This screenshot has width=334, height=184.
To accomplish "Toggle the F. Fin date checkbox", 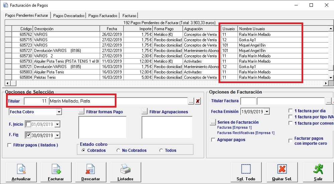I will (28, 135).
